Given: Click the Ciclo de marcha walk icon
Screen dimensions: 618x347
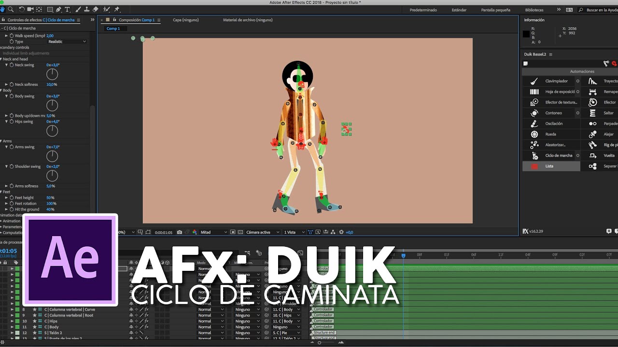Looking at the screenshot, I should coord(534,155).
